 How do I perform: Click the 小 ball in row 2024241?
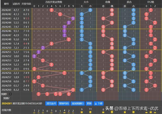(x=90, y=10)
